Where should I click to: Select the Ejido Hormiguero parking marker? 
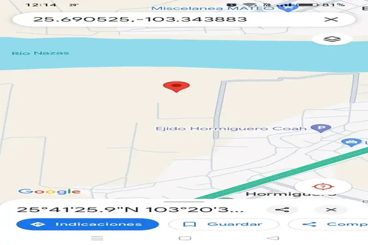pos(321,128)
